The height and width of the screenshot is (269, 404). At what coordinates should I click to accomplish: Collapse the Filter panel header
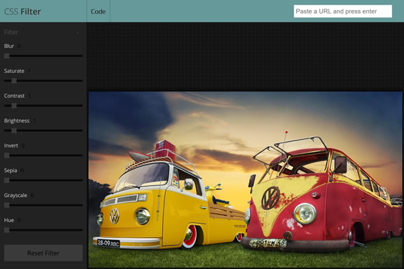coord(43,32)
